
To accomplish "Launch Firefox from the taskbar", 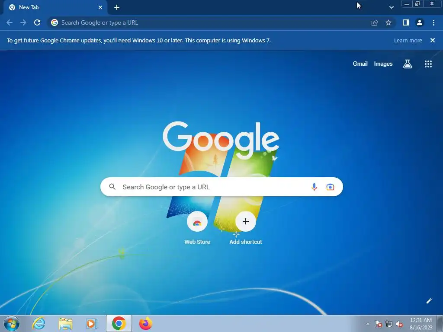I will [x=145, y=323].
